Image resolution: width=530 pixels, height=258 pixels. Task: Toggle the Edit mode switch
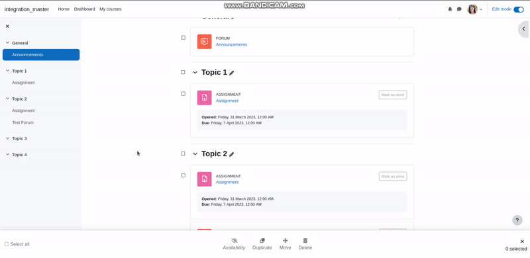pyautogui.click(x=519, y=9)
